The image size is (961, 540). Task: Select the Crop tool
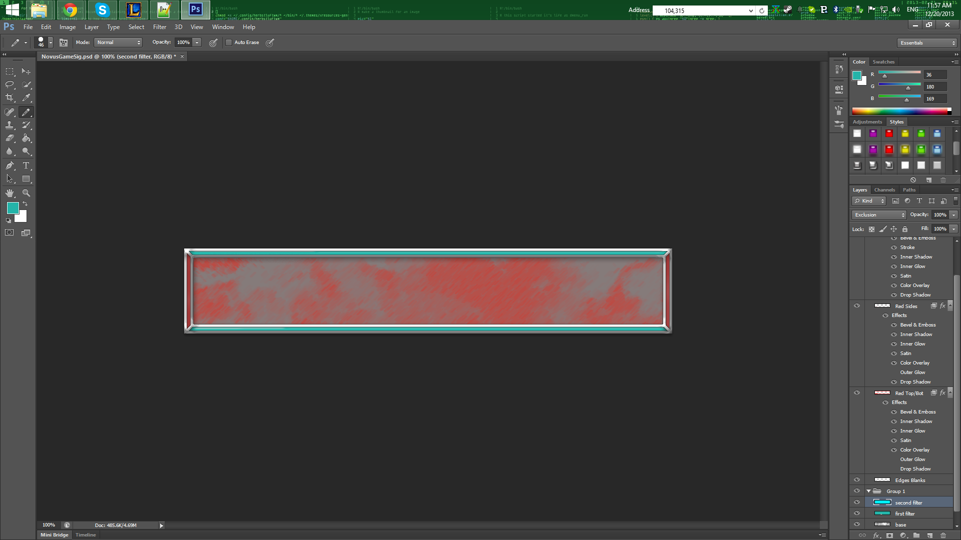[x=10, y=98]
